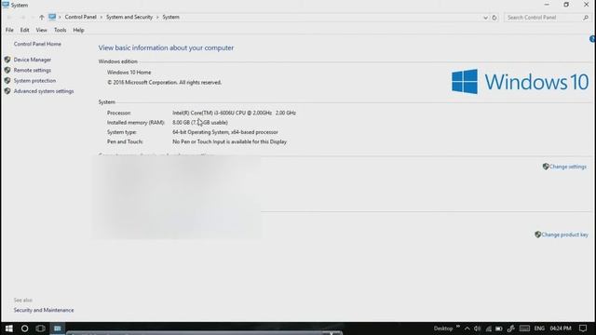Viewport: 596px width, 335px height.
Task: Click the volume speaker tray icon
Action: (x=478, y=328)
